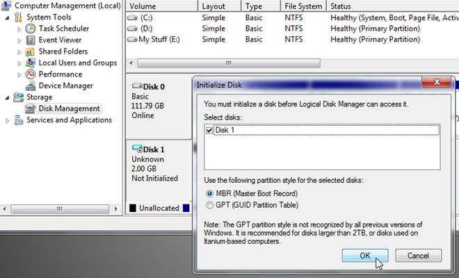
Task: Click the 'Healthy (Primary Partition)' status for D:
Action: point(376,28)
